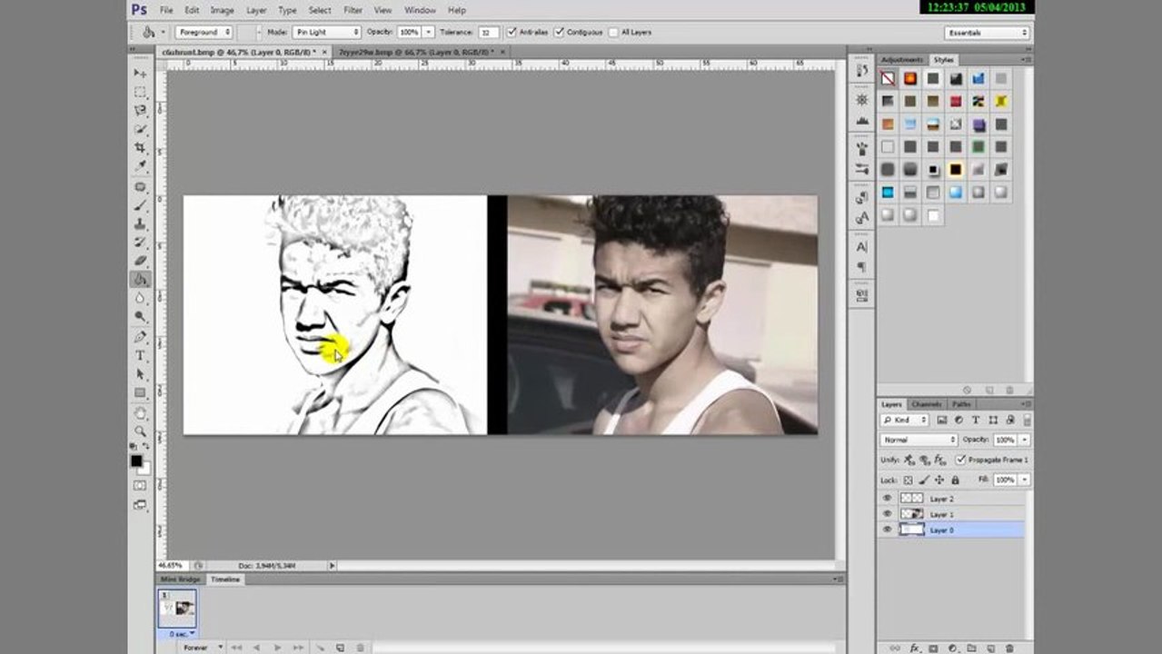The width and height of the screenshot is (1162, 654).
Task: Toggle the Anti-alias checkbox
Action: tap(512, 32)
